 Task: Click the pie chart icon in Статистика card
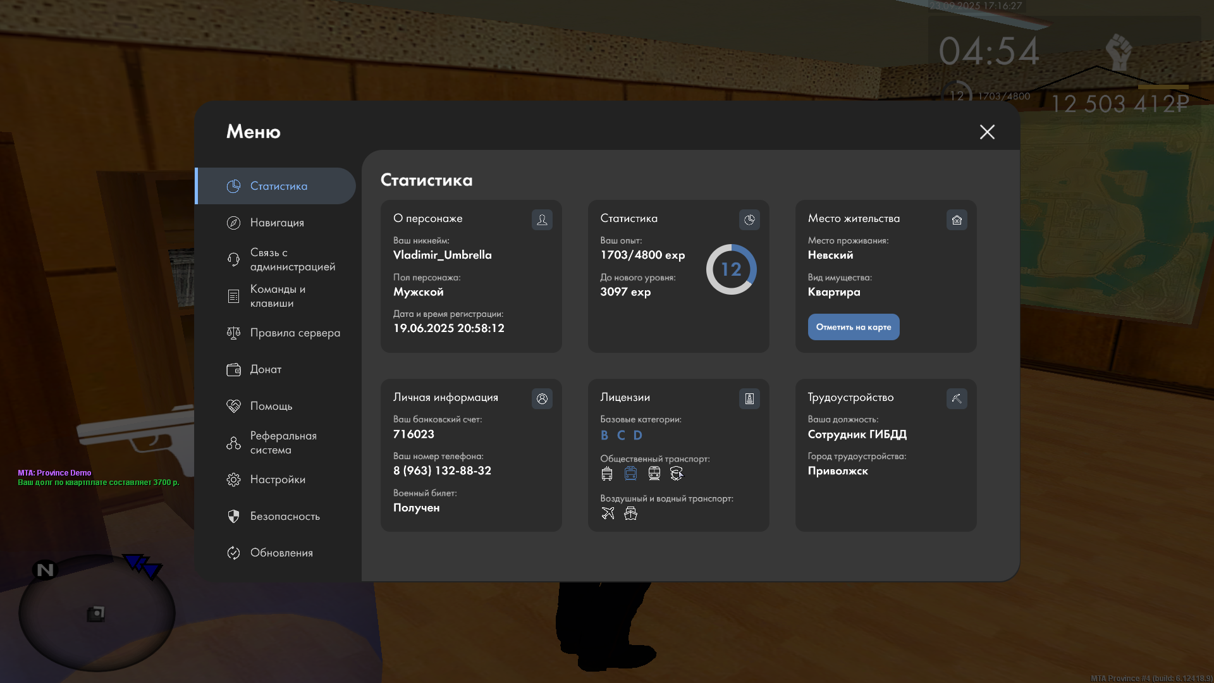tap(749, 219)
